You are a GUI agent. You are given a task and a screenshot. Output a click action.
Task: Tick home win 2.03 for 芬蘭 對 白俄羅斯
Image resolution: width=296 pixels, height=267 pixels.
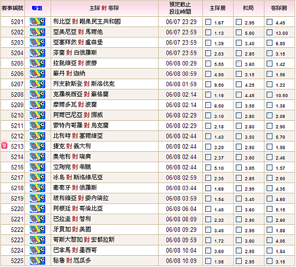pyautogui.click(x=208, y=53)
